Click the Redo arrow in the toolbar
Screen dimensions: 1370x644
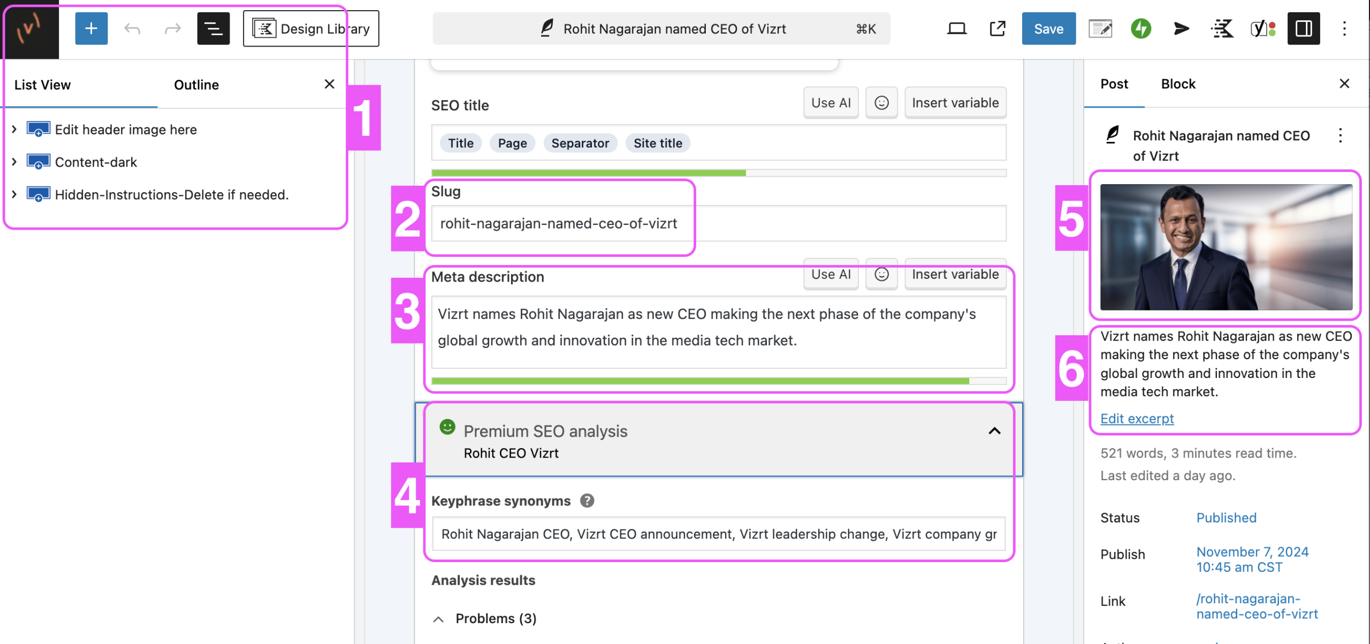point(172,28)
